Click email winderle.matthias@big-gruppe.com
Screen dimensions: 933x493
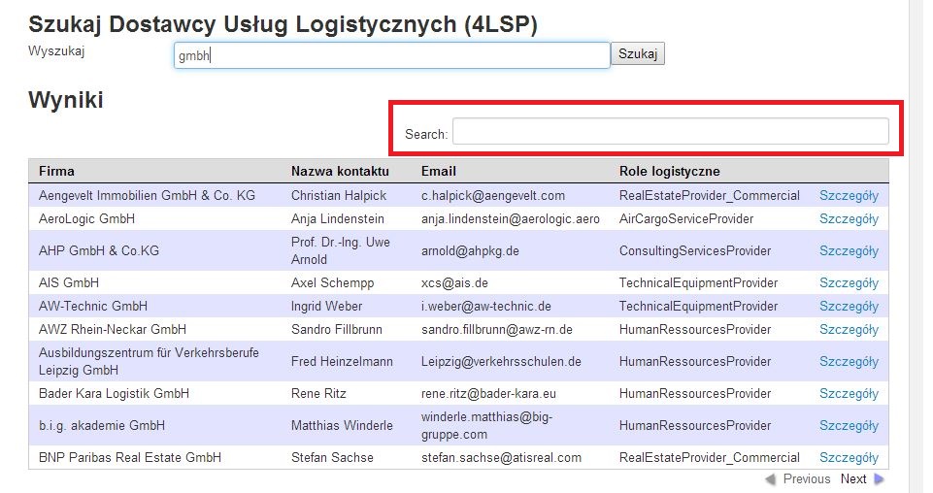coord(486,426)
